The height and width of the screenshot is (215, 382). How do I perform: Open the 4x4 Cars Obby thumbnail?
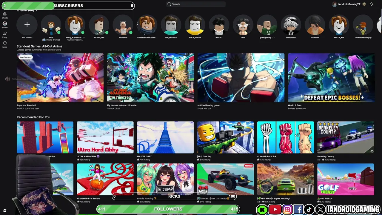tap(225, 179)
